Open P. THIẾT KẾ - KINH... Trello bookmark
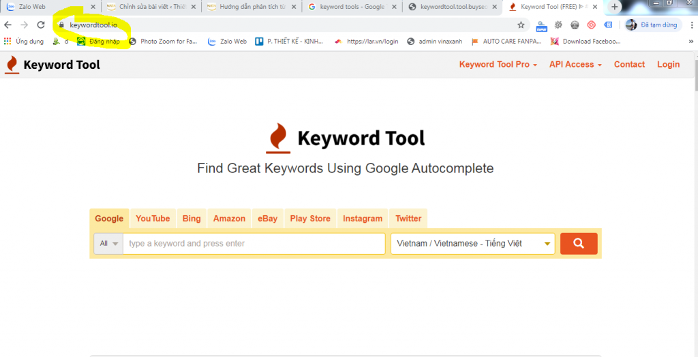This screenshot has width=698, height=357. tap(289, 42)
